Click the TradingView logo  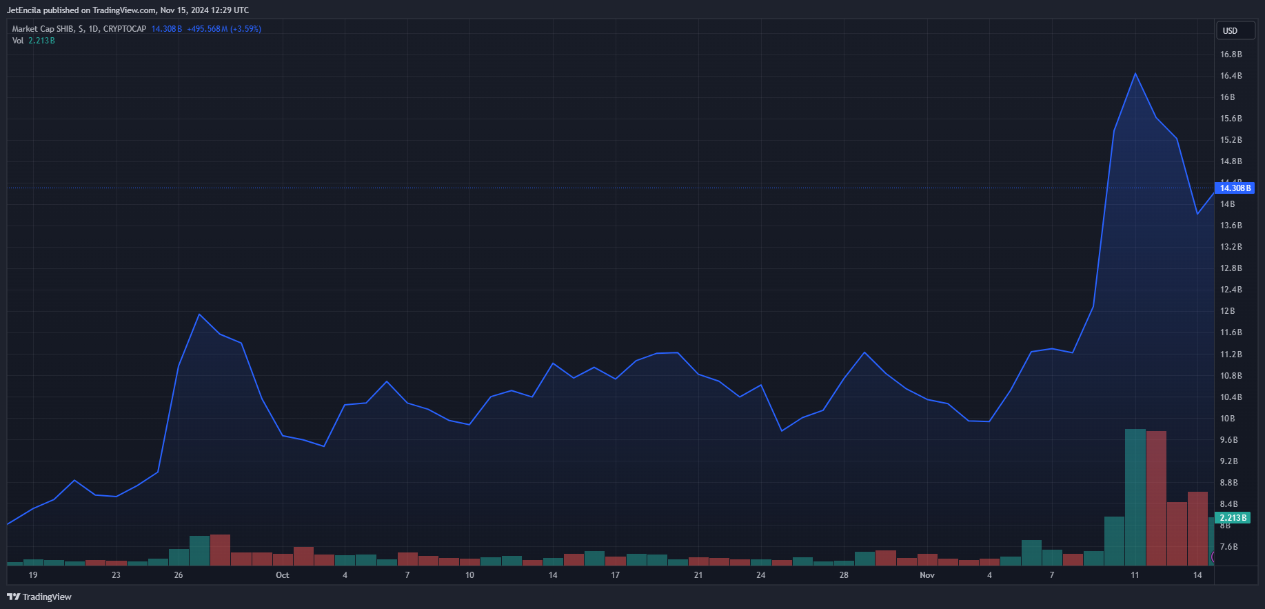point(39,597)
